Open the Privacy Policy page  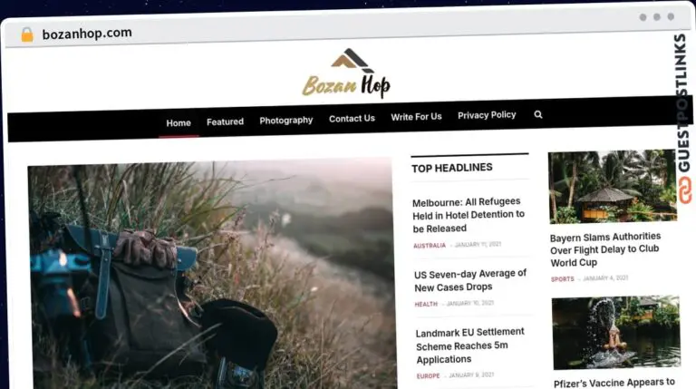point(487,115)
